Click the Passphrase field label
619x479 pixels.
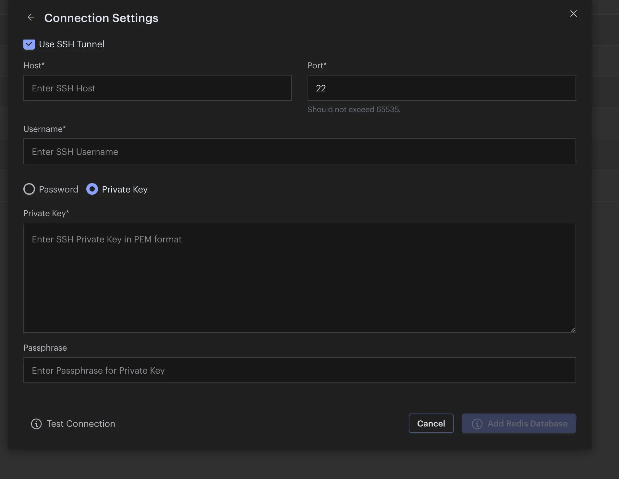(45, 348)
